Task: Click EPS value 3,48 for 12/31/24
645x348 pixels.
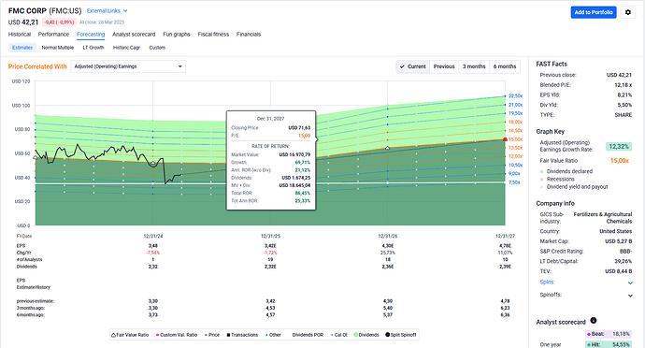Action: pos(153,246)
